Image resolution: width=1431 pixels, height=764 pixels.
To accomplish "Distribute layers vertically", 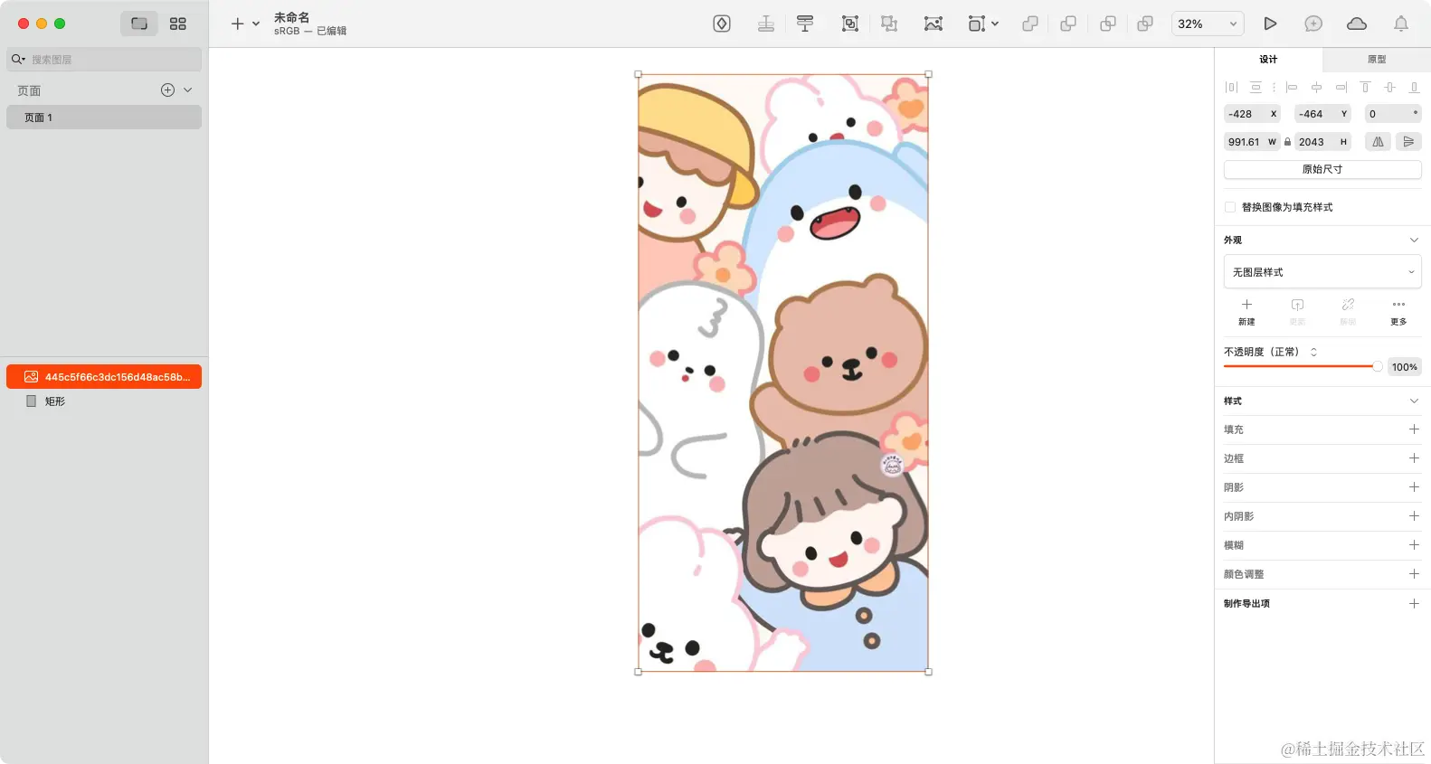I will (x=1256, y=87).
